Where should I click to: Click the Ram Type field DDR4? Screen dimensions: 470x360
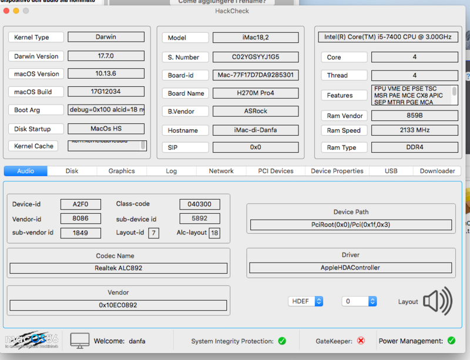415,147
